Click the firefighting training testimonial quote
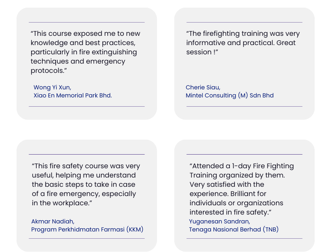Viewport: 330px width, 252px height. click(243, 43)
